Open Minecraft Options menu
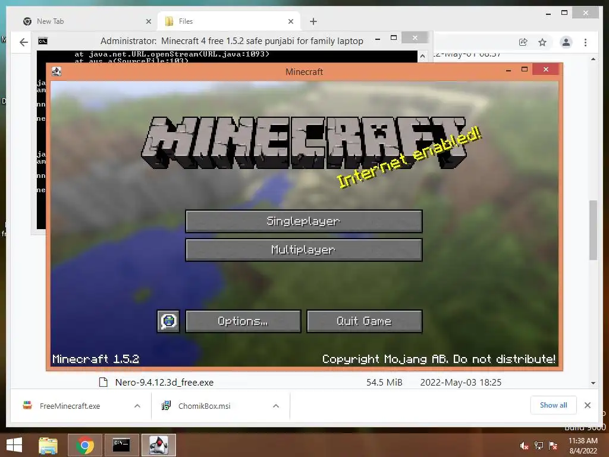609x457 pixels. click(x=243, y=321)
